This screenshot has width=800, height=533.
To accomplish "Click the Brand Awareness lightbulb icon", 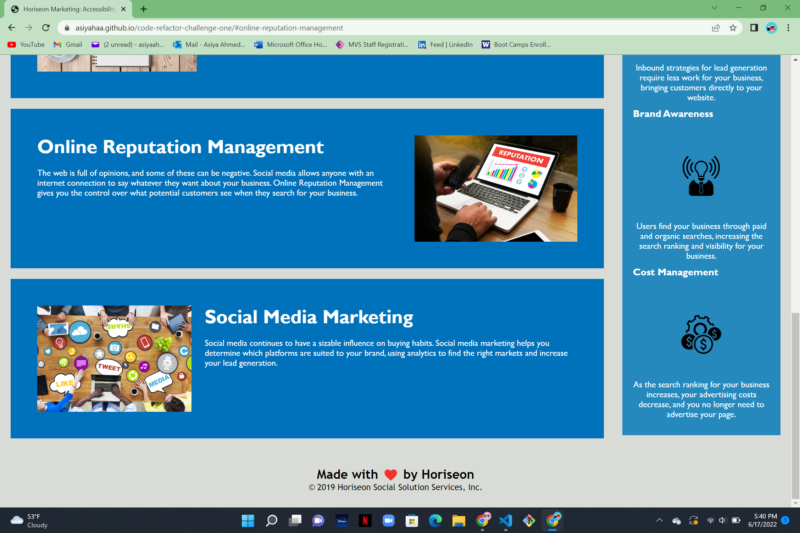I will pos(701,176).
